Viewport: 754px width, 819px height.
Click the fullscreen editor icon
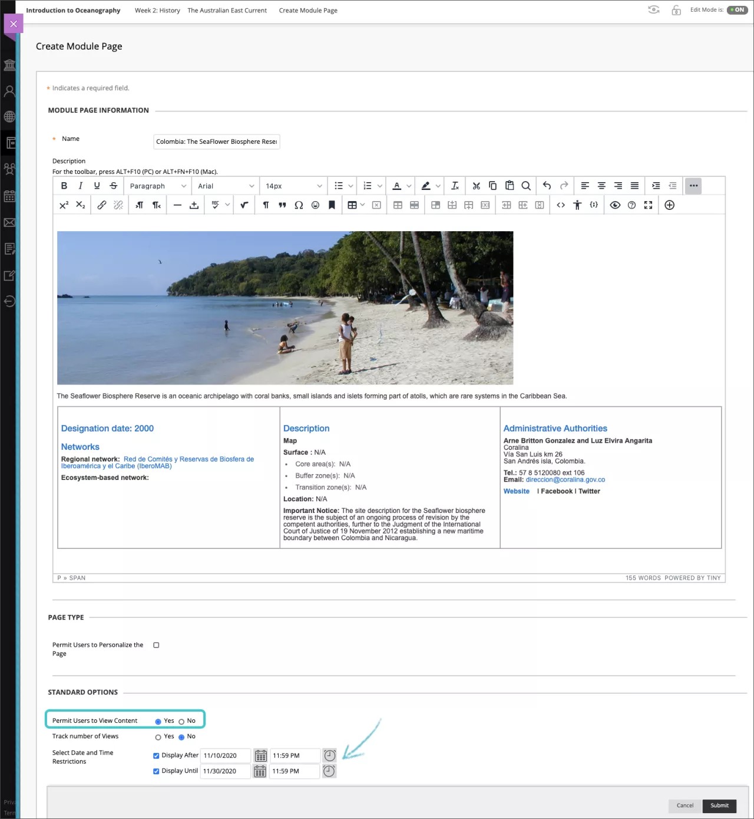coord(648,205)
